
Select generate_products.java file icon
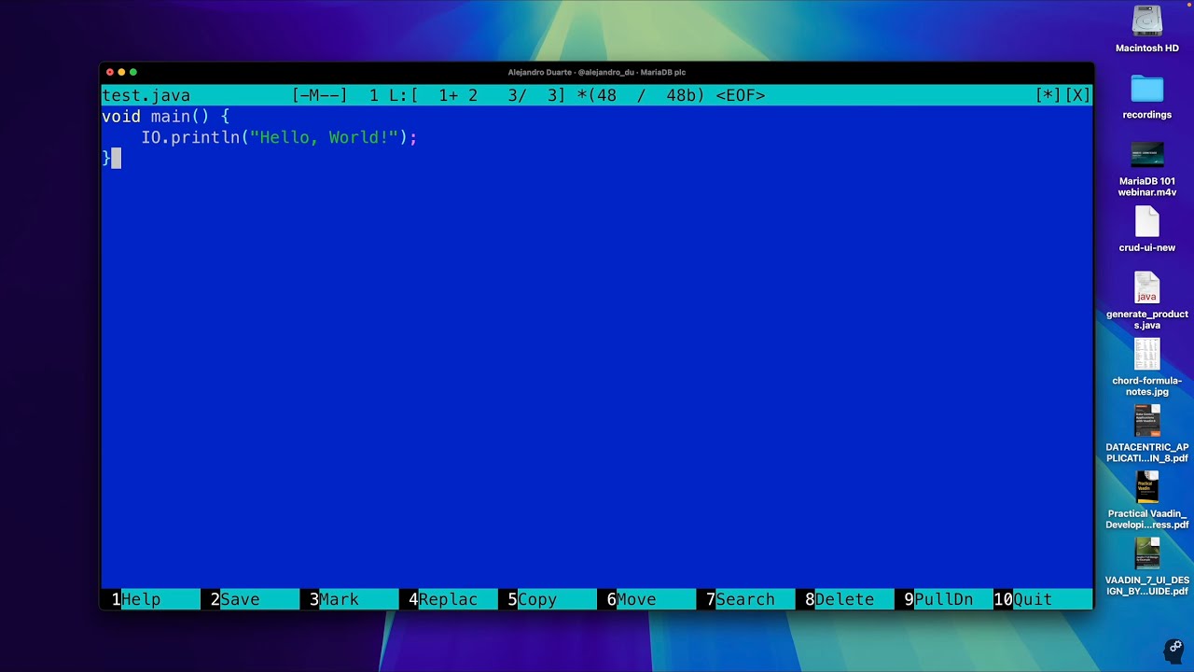pyautogui.click(x=1147, y=288)
